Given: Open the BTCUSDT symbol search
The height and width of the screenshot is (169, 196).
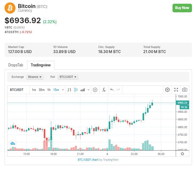Looking at the screenshot, I should click(x=17, y=90).
